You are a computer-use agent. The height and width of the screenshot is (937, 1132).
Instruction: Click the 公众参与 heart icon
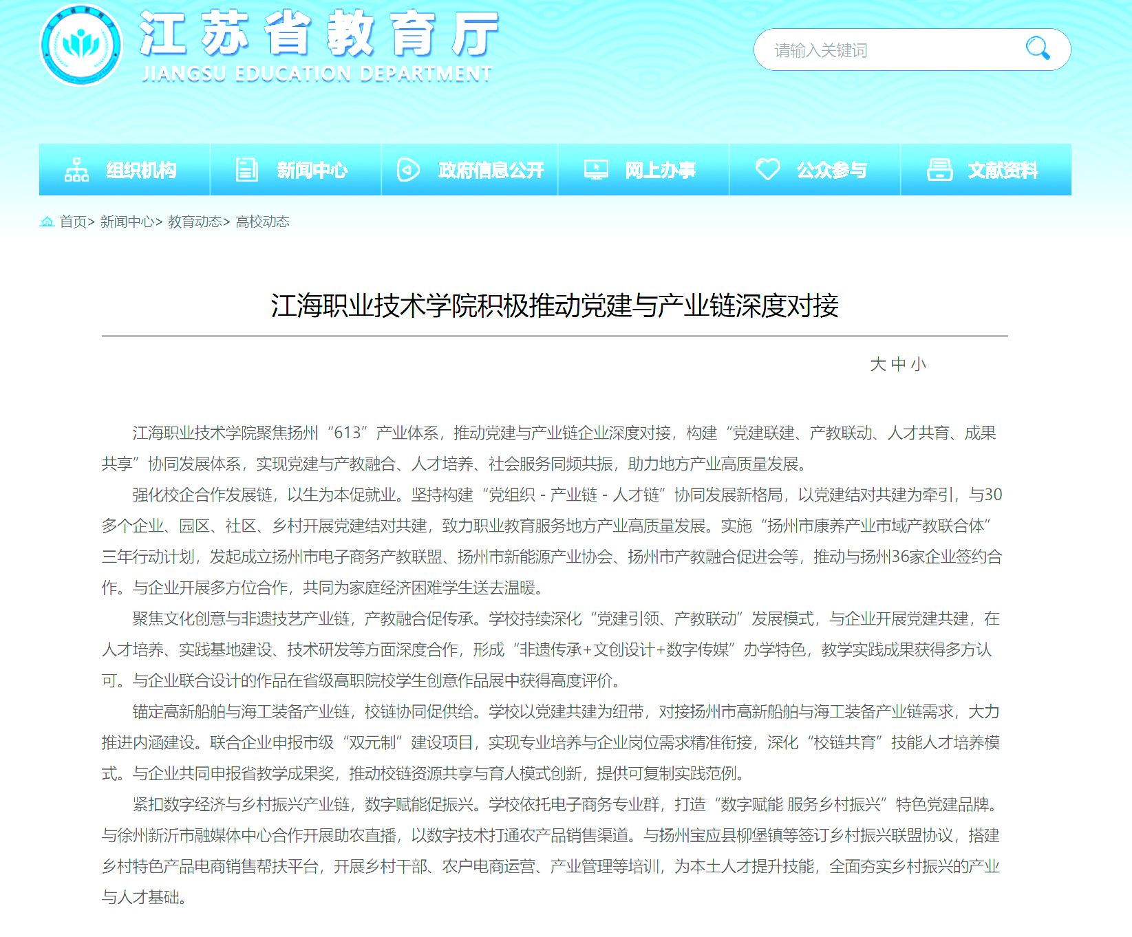(x=767, y=169)
